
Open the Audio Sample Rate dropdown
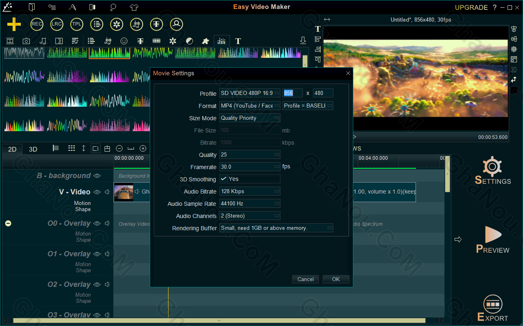point(250,203)
